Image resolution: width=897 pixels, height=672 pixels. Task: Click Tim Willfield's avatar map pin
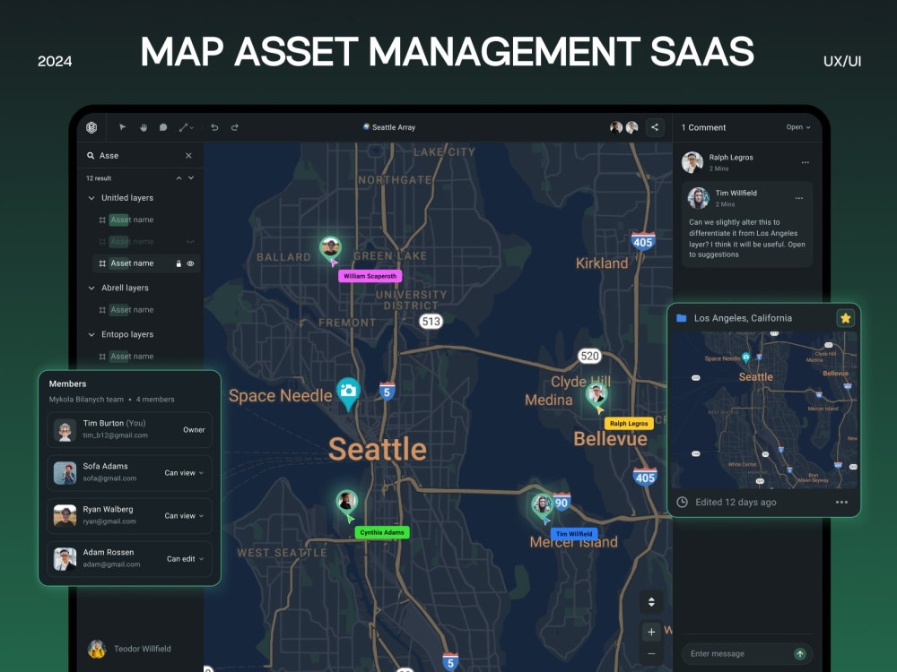[542, 505]
